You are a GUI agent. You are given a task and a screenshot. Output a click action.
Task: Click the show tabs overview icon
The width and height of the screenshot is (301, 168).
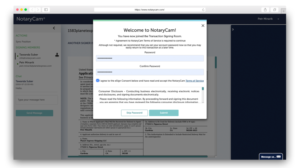click(x=275, y=10)
